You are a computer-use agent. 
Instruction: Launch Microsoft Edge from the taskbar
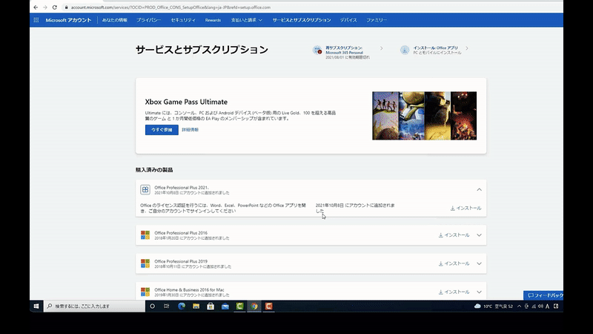[x=182, y=306]
